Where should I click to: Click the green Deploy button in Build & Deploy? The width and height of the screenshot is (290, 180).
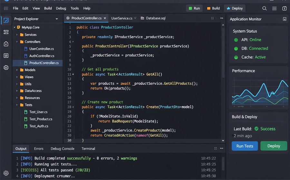coord(274,146)
